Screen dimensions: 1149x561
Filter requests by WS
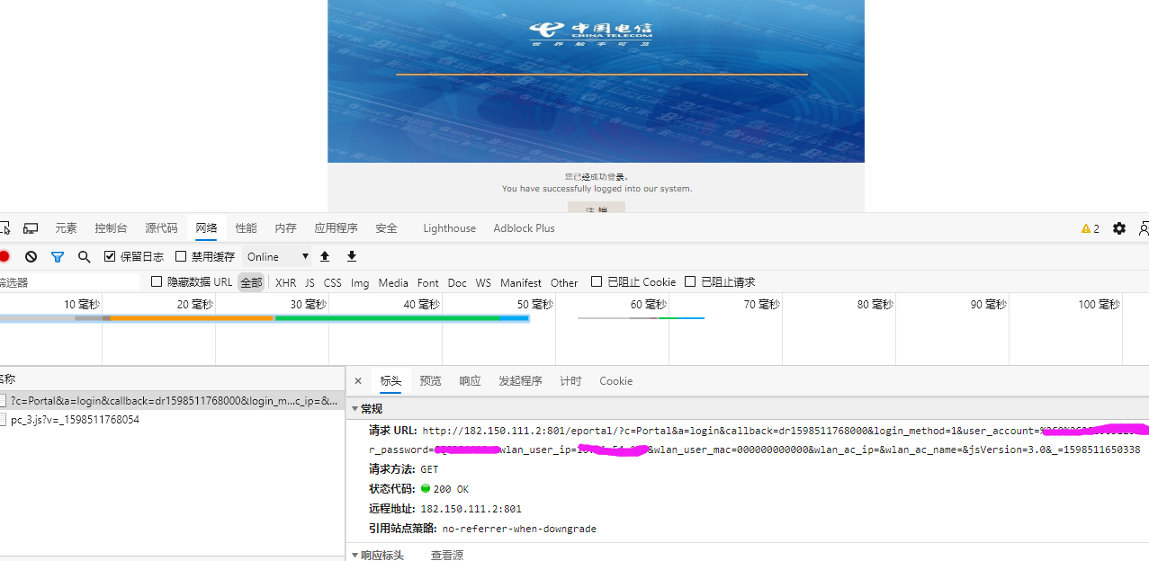(483, 282)
